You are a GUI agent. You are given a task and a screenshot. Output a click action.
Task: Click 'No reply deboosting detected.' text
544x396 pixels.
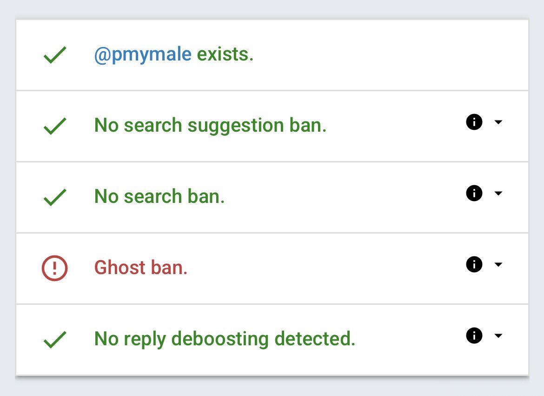coord(225,339)
